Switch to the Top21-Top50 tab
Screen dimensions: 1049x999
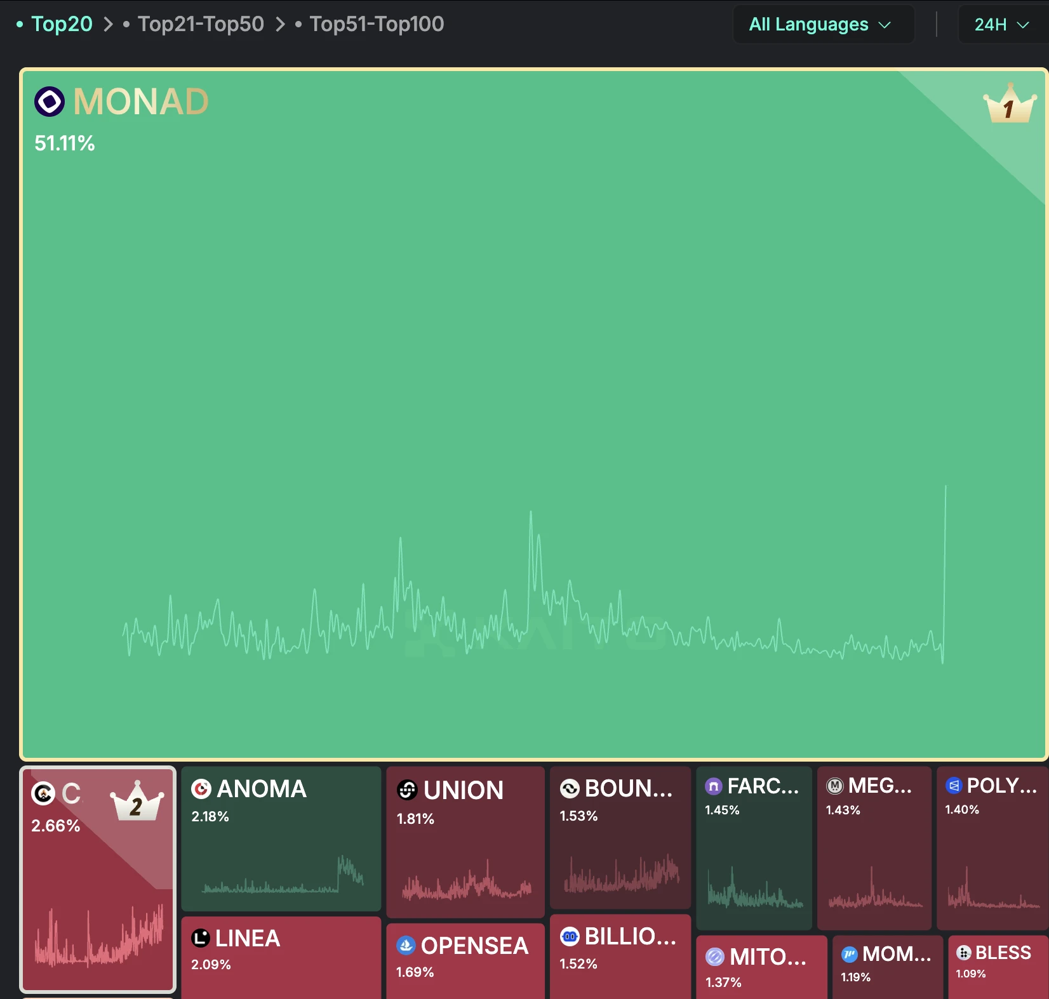[201, 23]
